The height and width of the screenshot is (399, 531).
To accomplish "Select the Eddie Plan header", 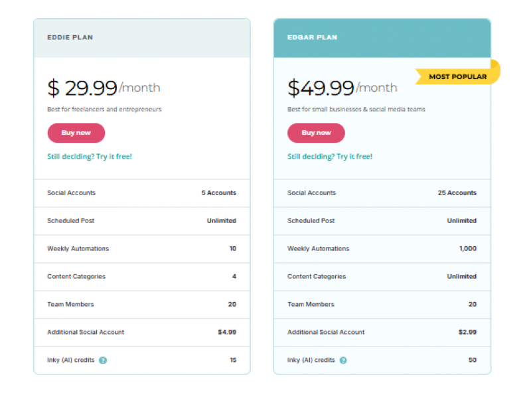I will 70,37.
